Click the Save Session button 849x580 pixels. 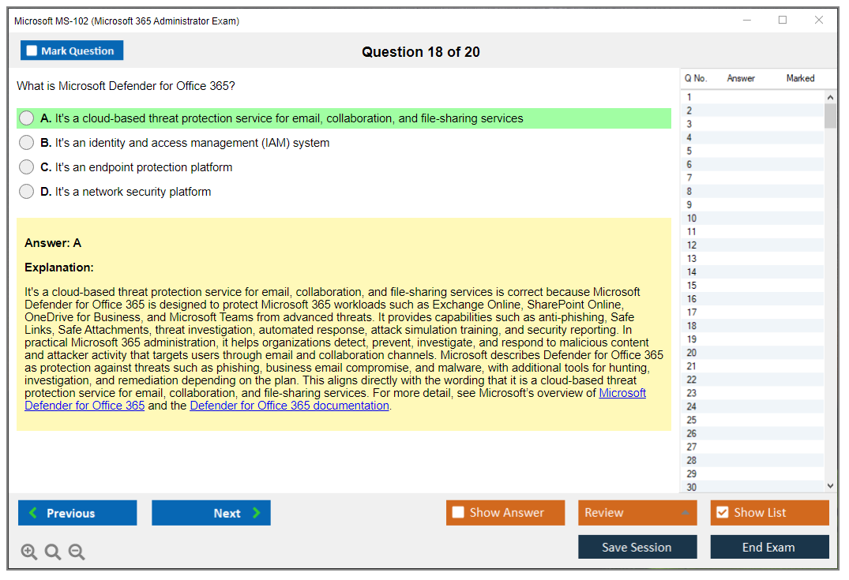click(x=637, y=547)
